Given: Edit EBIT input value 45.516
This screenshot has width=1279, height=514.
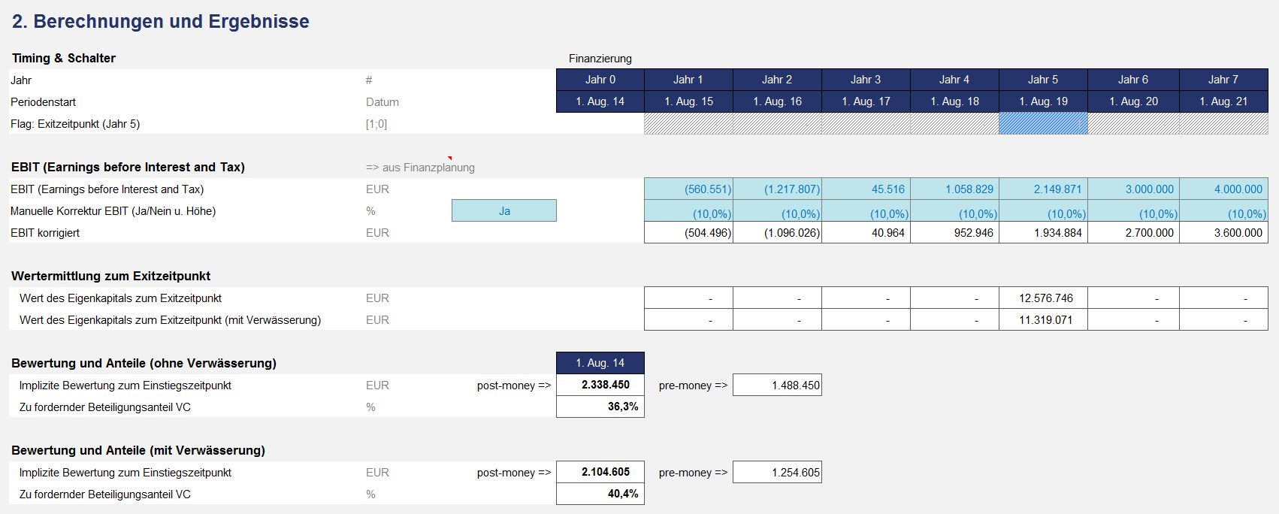Looking at the screenshot, I should 866,189.
